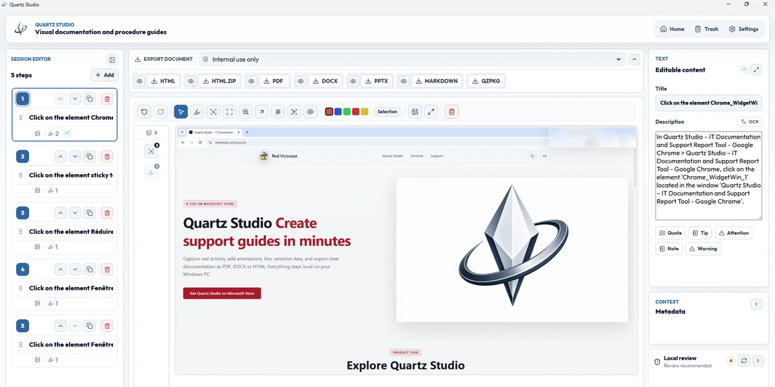Pick the blue color swatch
The height and width of the screenshot is (387, 775).
pos(338,112)
